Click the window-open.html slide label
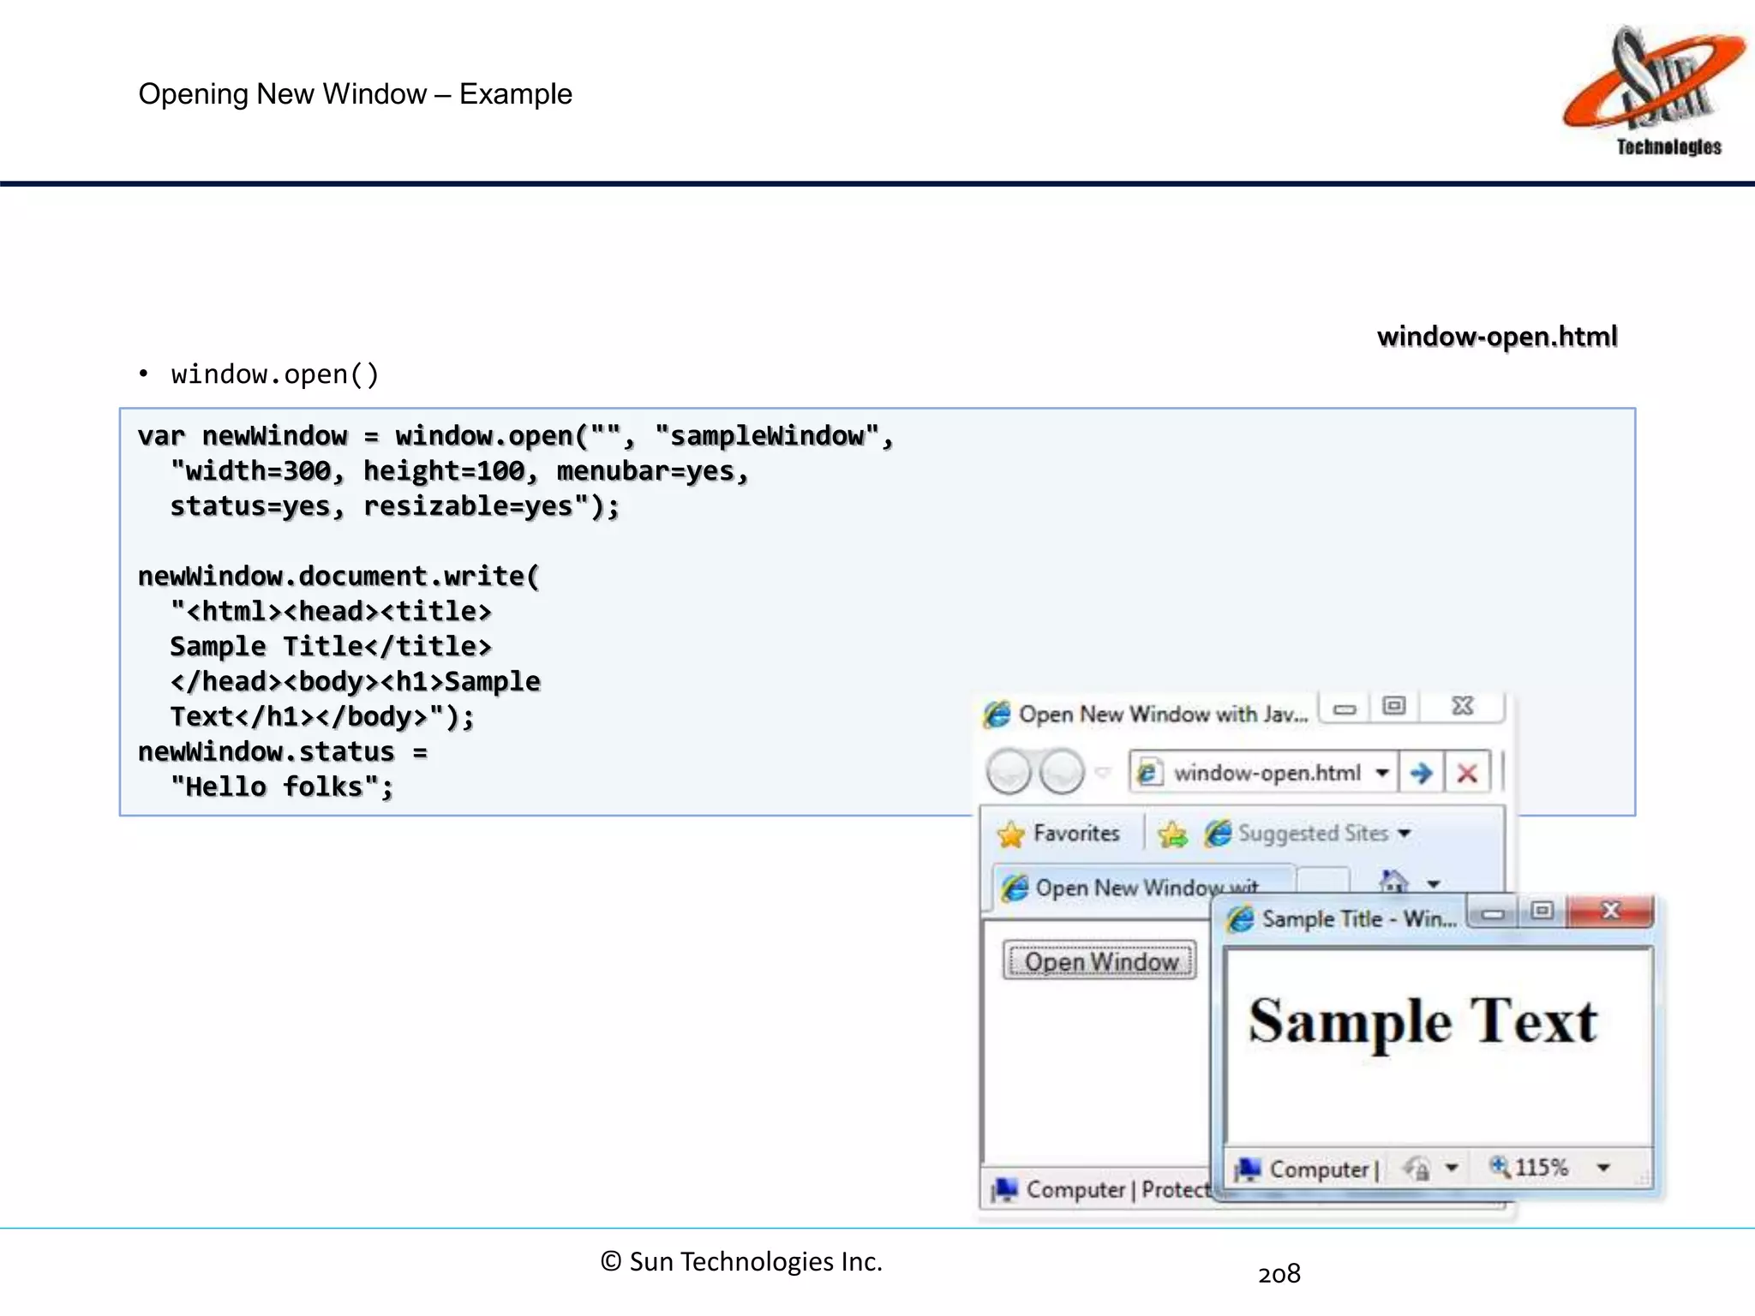 click(1497, 337)
